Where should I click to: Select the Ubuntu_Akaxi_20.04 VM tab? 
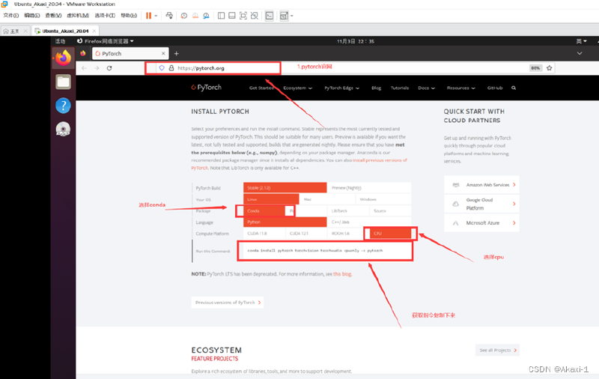pos(65,31)
